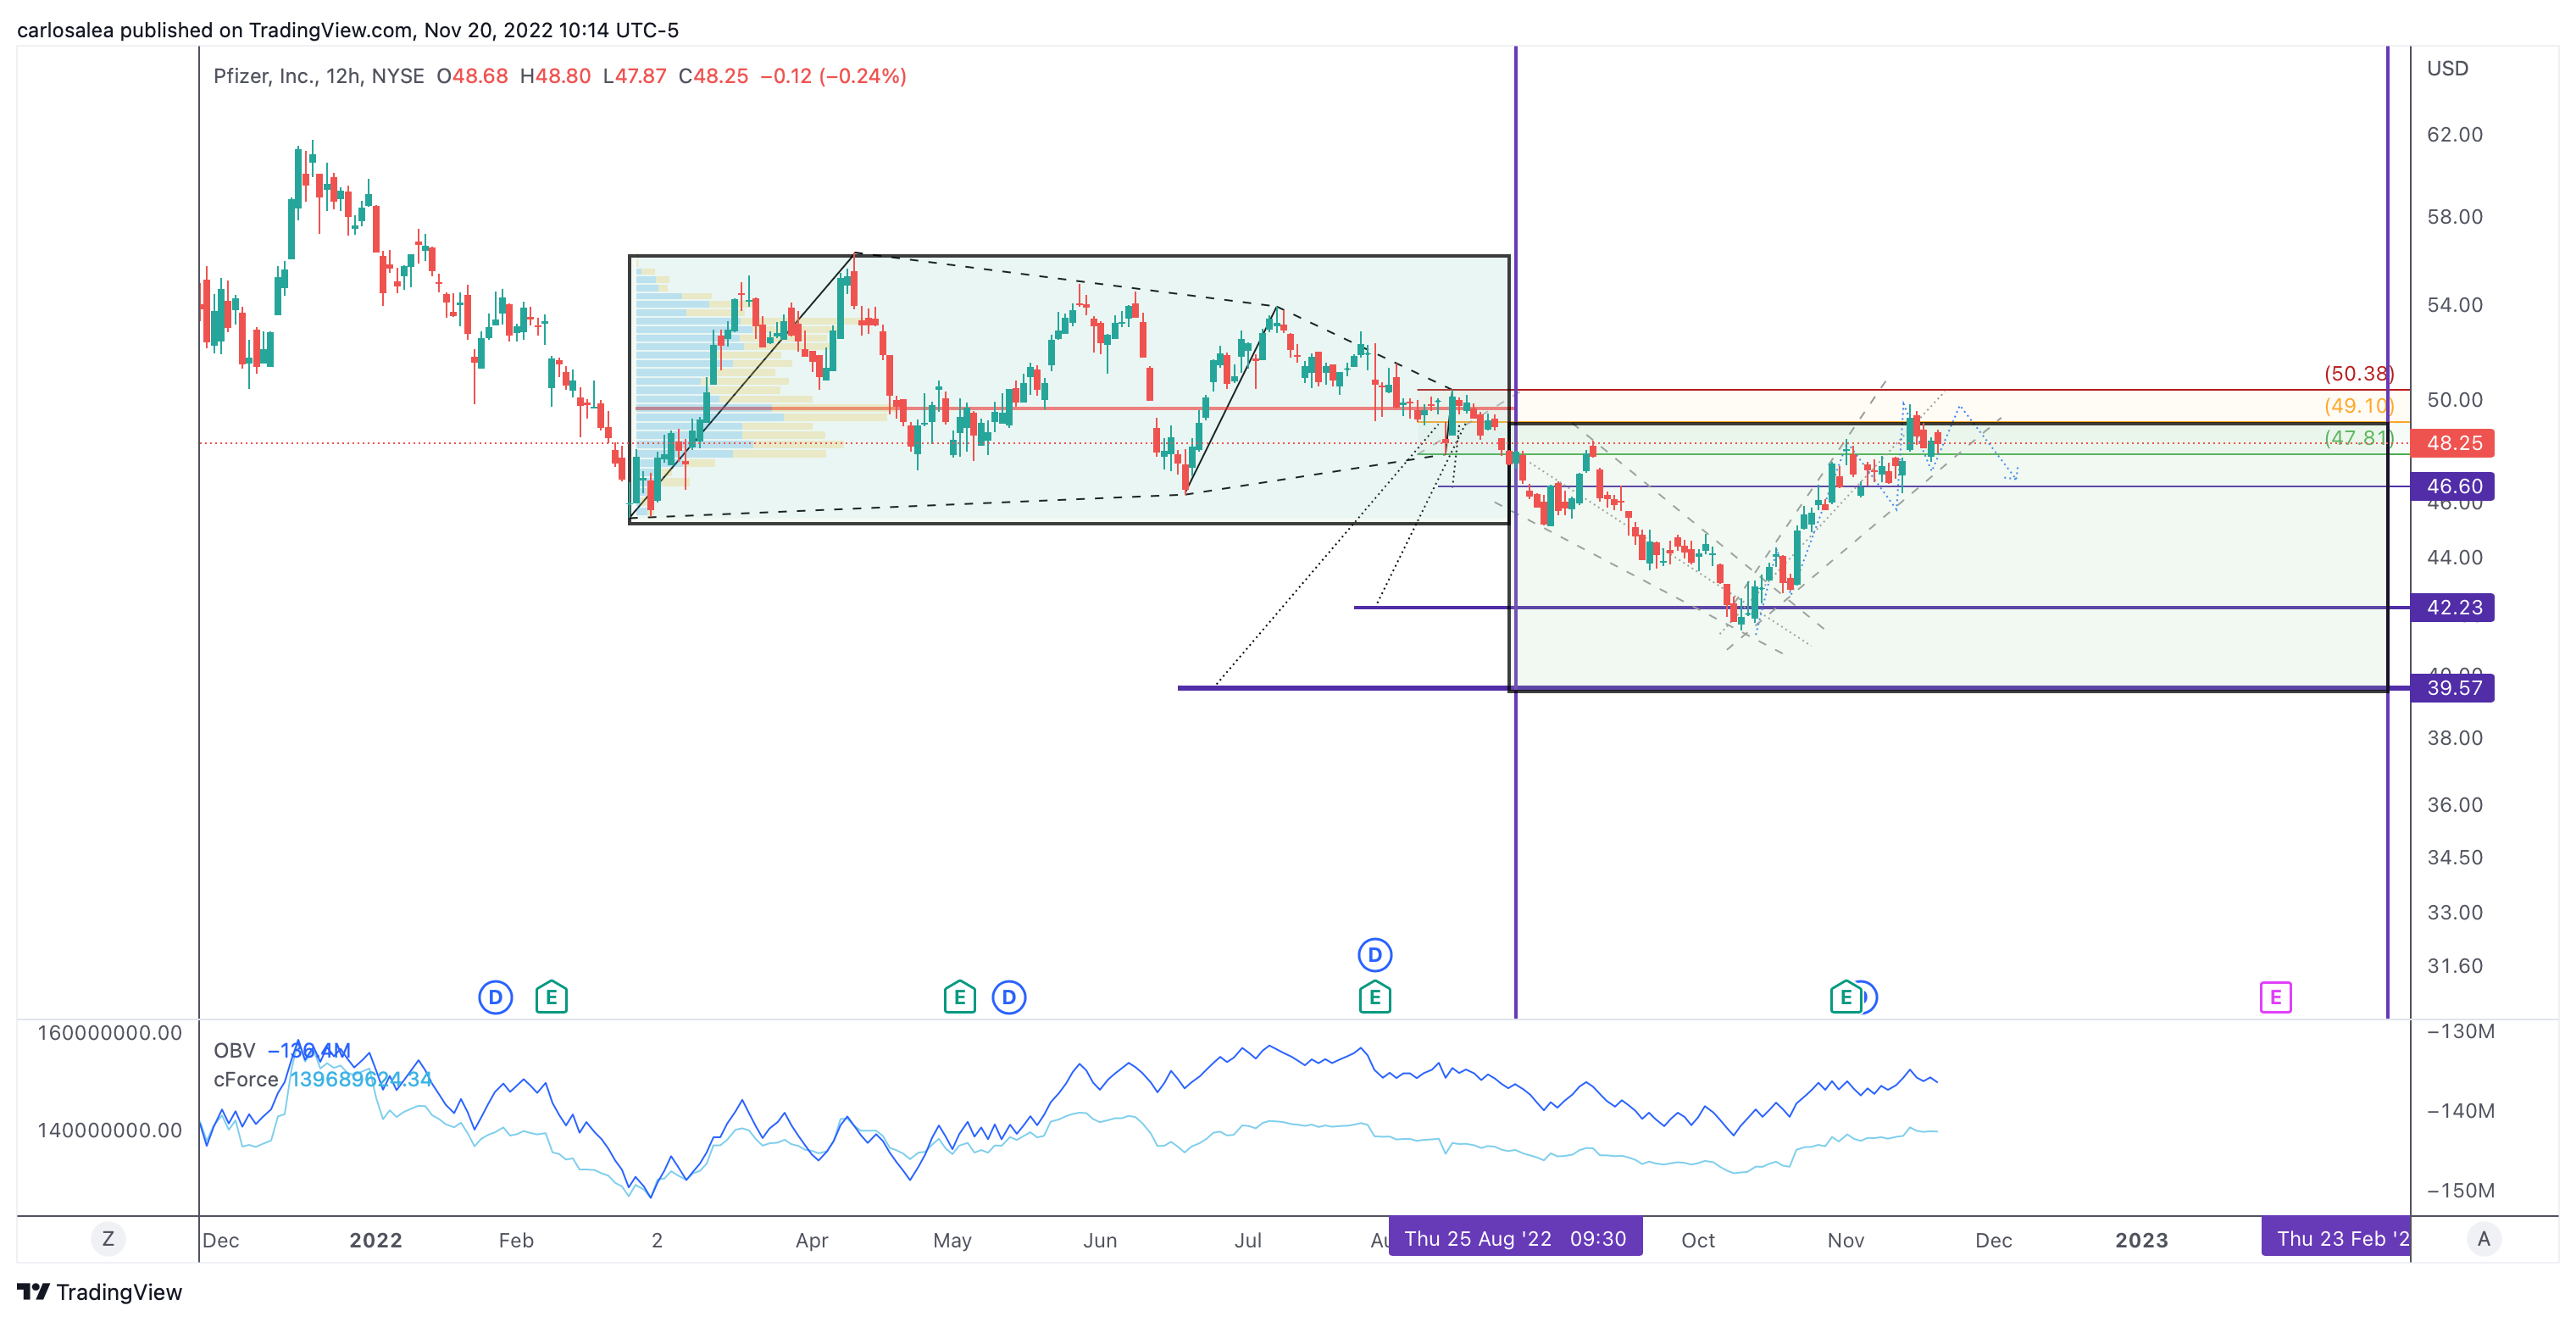2576x1322 pixels.
Task: Click the Z timezone button
Action: pos(108,1239)
